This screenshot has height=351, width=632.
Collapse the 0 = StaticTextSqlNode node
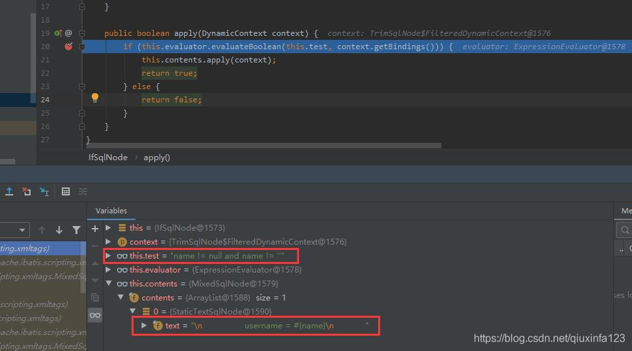click(x=133, y=312)
